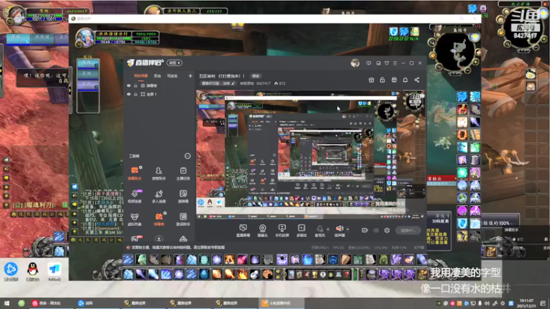Switch to the first scene tab (orange)
The height and width of the screenshot is (309, 550).
[141, 76]
